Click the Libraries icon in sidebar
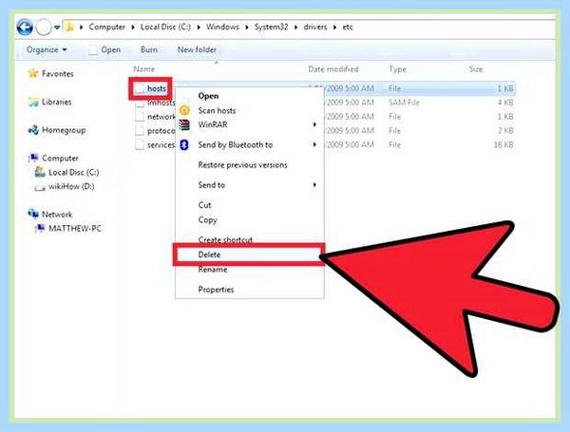 point(33,103)
